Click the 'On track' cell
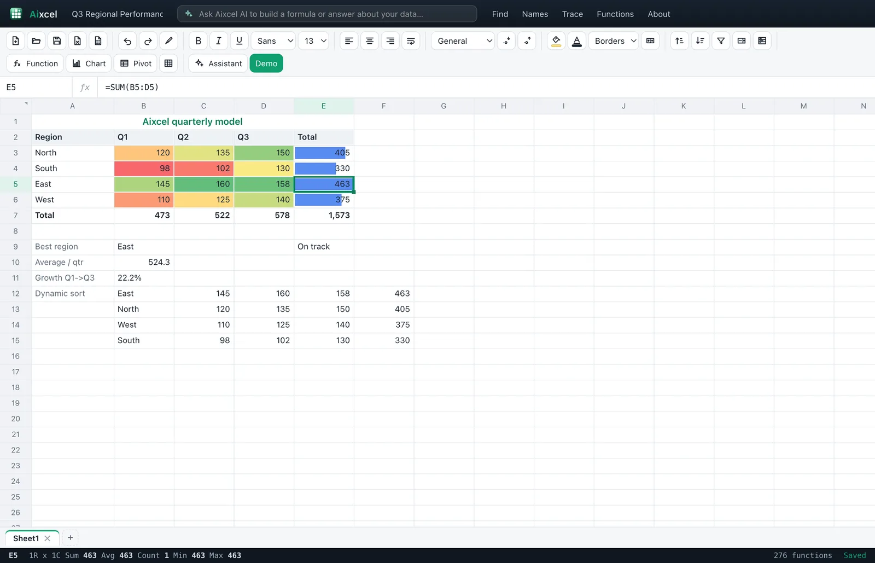Screen dimensions: 875x563 pyautogui.click(x=324, y=247)
